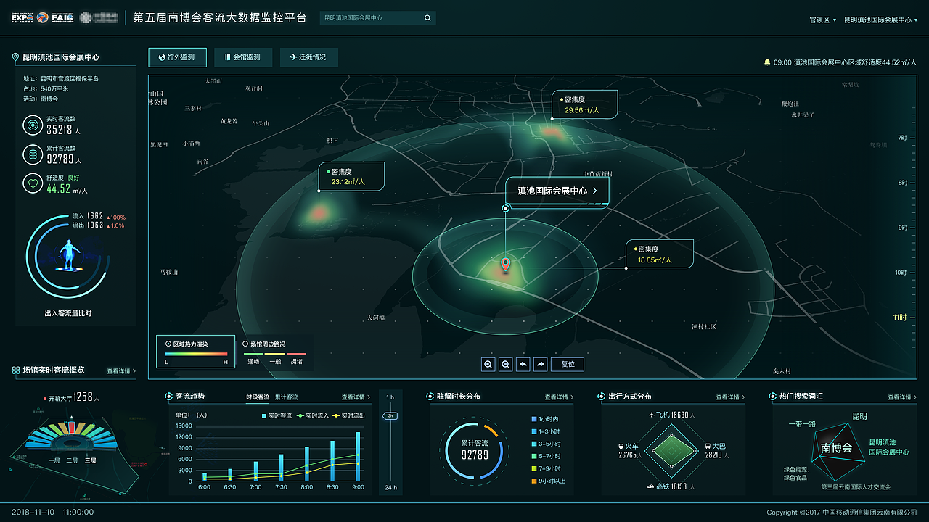Click the EXPO logo in header

pyautogui.click(x=22, y=18)
